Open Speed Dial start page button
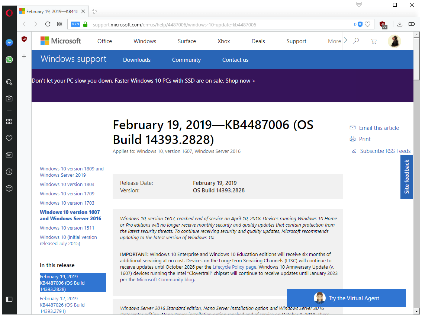This screenshot has height=317, width=422. tap(60, 24)
